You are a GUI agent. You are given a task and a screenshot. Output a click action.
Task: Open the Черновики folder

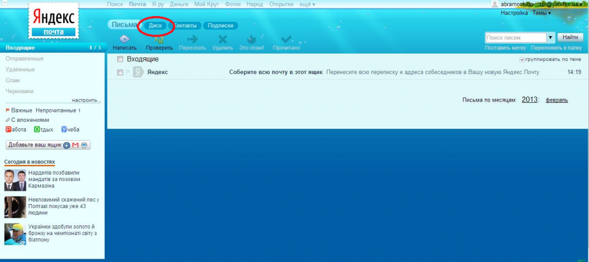click(20, 91)
